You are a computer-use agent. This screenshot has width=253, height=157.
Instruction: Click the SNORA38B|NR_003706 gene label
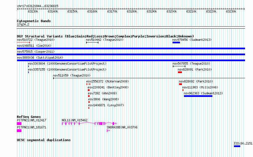(x=122, y=127)
